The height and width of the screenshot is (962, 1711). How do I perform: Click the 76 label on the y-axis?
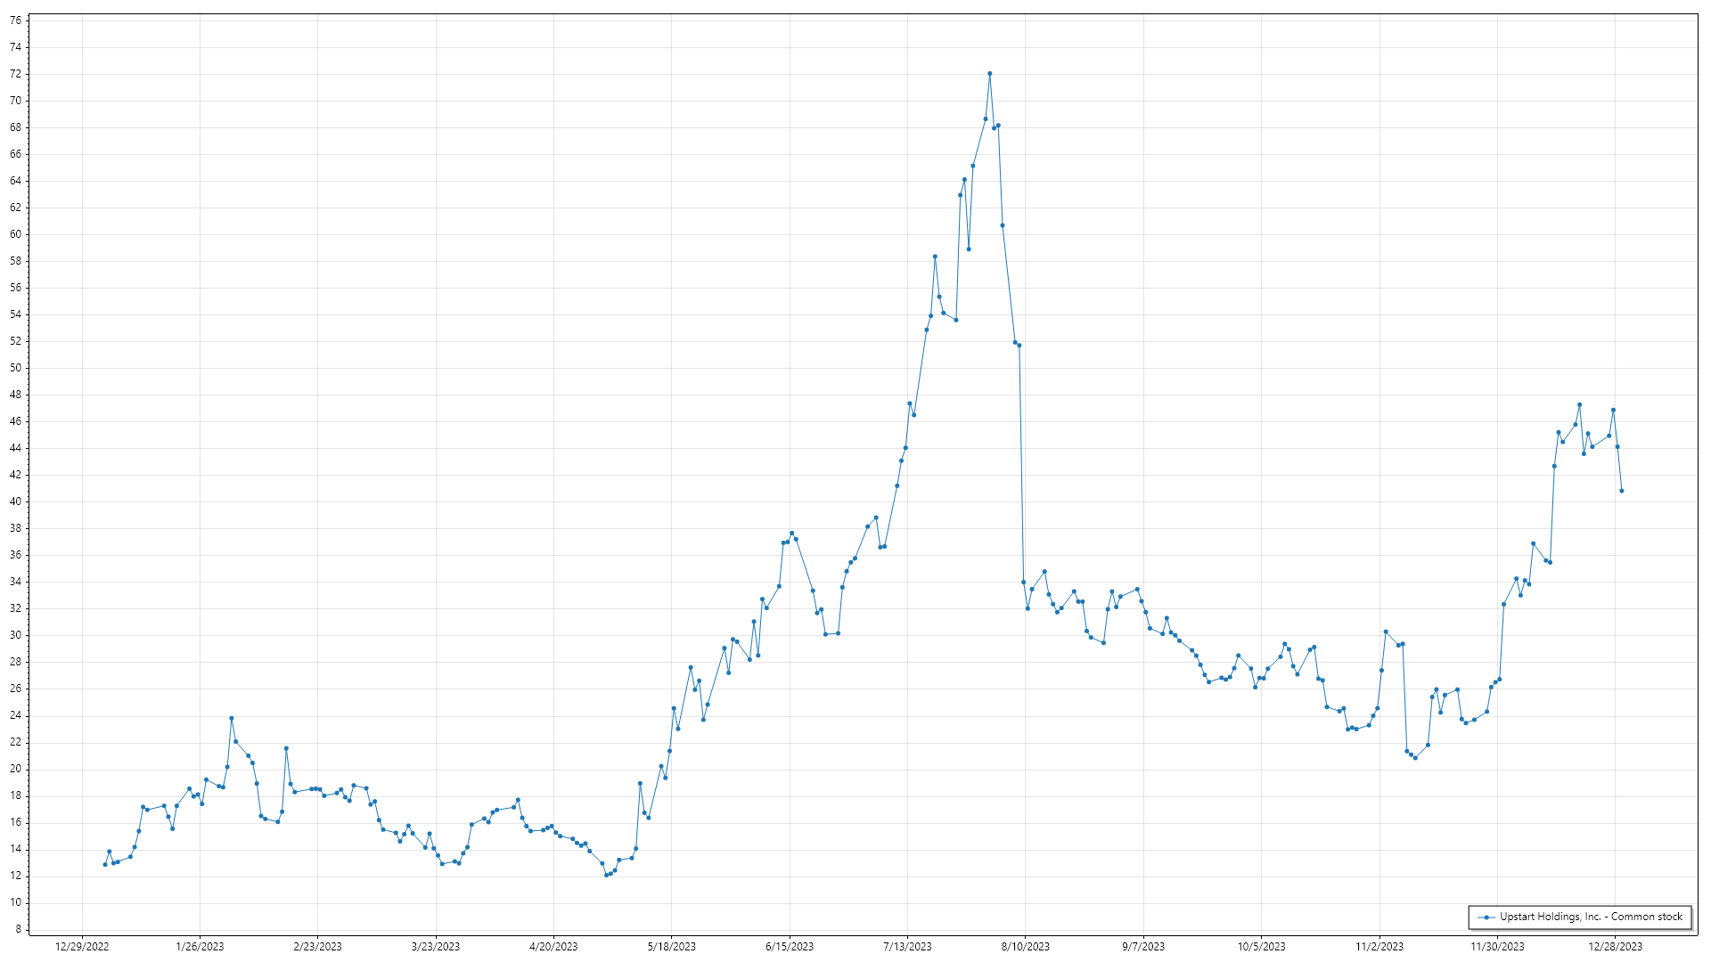(x=16, y=20)
